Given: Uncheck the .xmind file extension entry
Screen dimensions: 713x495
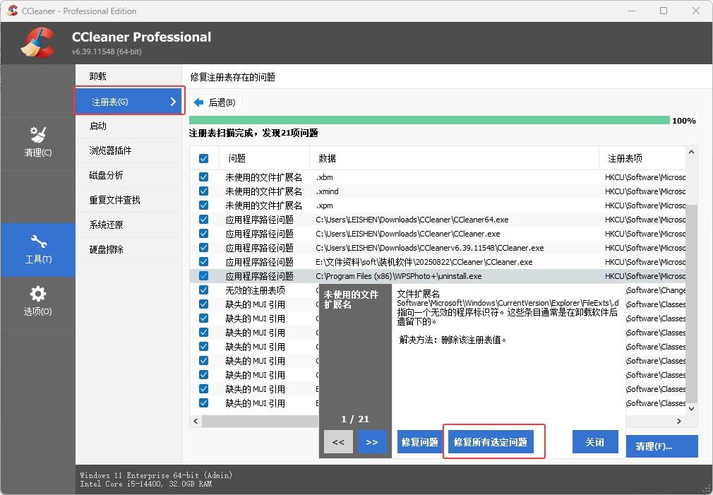Looking at the screenshot, I should click(204, 191).
